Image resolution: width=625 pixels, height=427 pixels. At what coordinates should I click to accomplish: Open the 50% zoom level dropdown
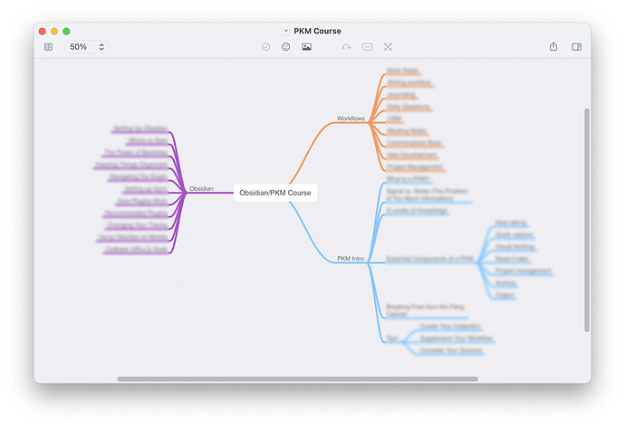click(x=87, y=47)
